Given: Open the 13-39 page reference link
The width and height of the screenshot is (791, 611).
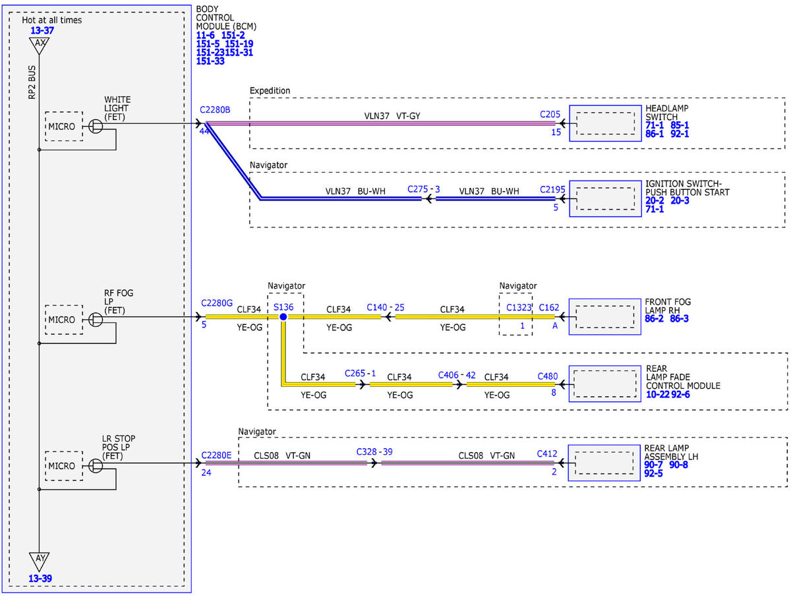Looking at the screenshot, I should [40, 579].
